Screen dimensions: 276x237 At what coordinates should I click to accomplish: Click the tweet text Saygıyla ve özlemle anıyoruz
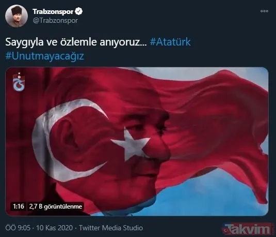pos(76,42)
